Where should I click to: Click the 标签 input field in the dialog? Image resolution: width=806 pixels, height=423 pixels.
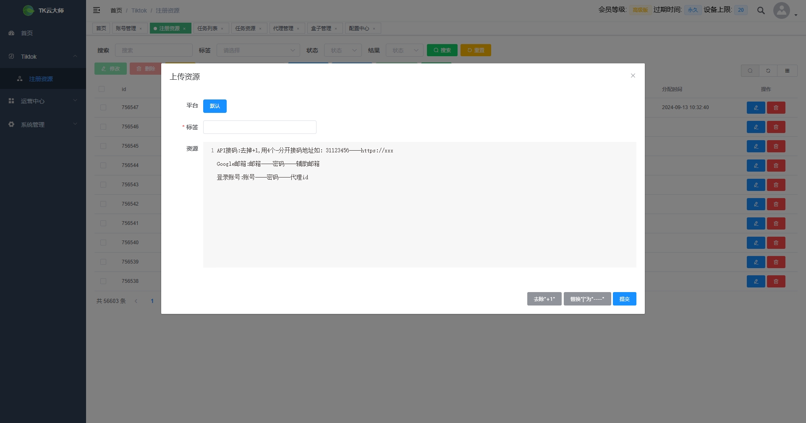coord(259,127)
